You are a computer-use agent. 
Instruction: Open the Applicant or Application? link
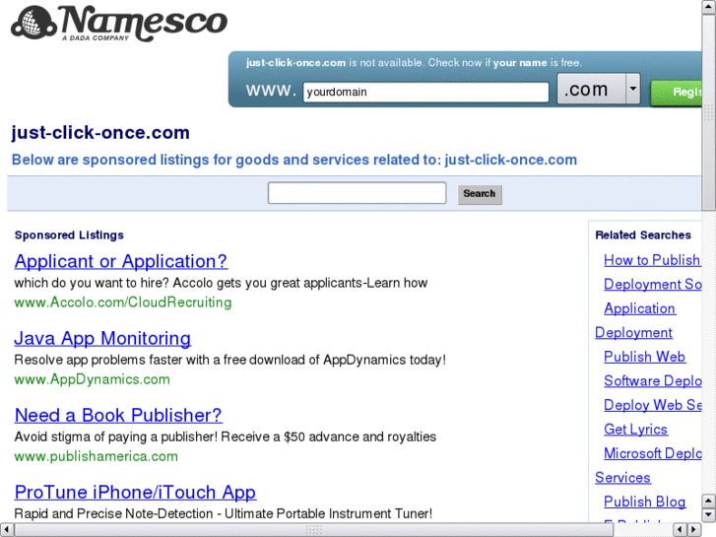click(120, 261)
